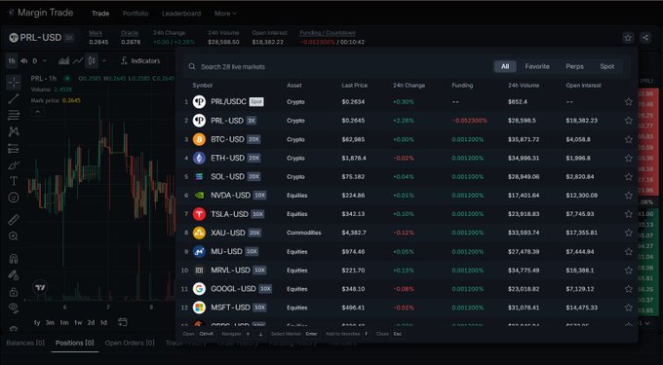
Task: Collapse the chart legend chevron
Action: click(37, 112)
